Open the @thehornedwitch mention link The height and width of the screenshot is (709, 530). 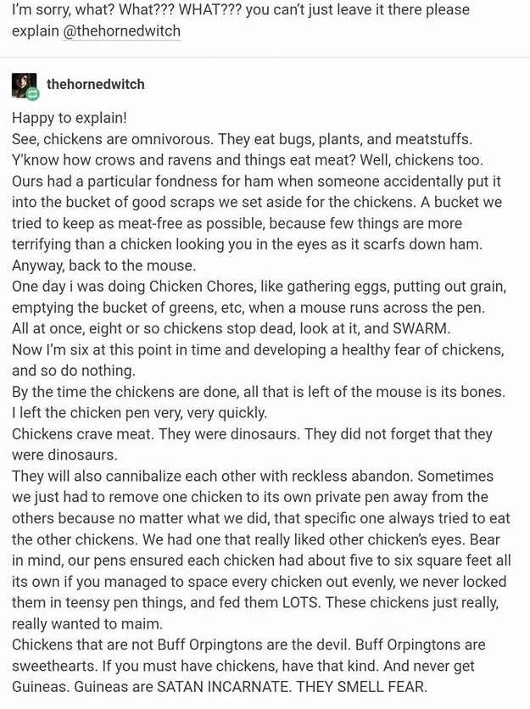click(x=121, y=31)
